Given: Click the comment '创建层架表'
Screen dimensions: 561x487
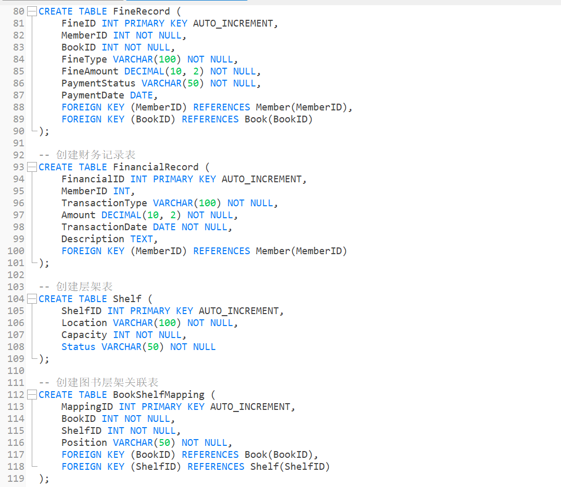Looking at the screenshot, I should (84, 287).
